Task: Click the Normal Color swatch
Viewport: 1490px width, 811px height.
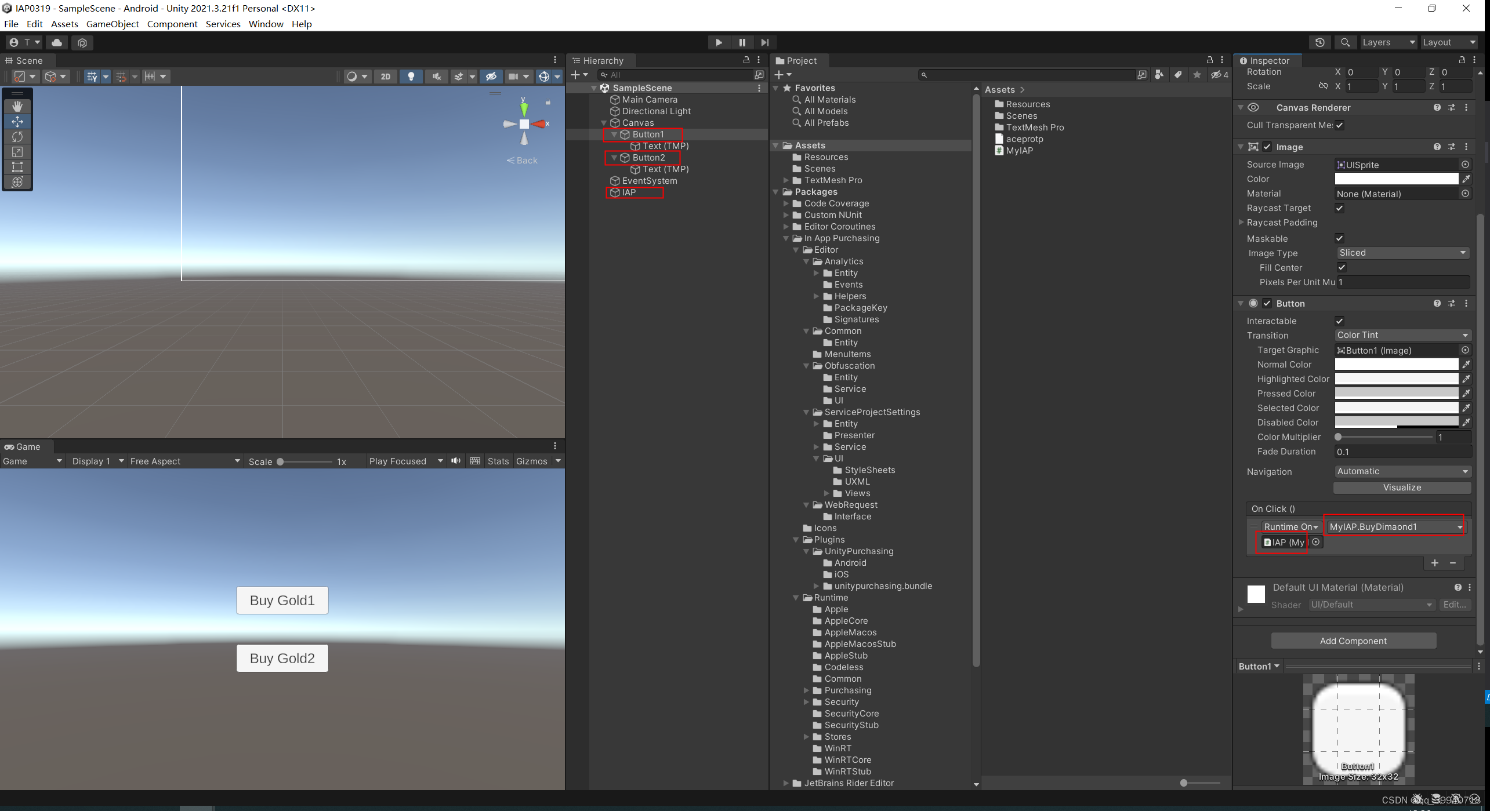Action: pos(1395,365)
